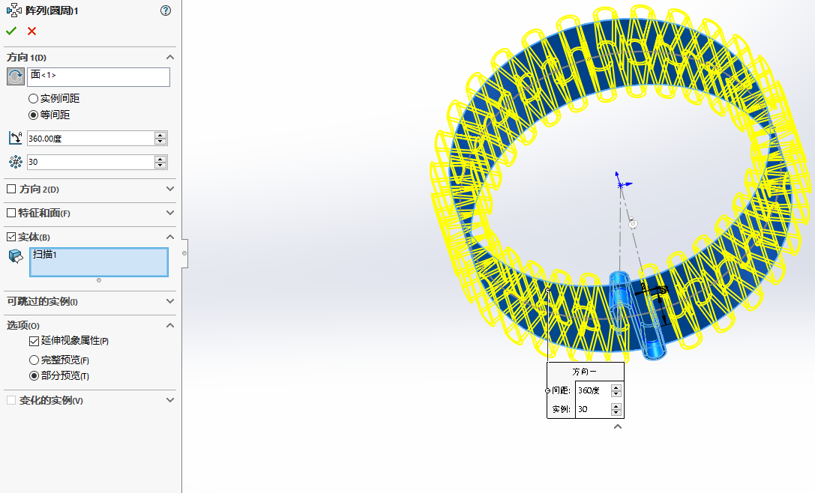
Task: Collapse the 方向一 callout with chevron
Action: [618, 426]
